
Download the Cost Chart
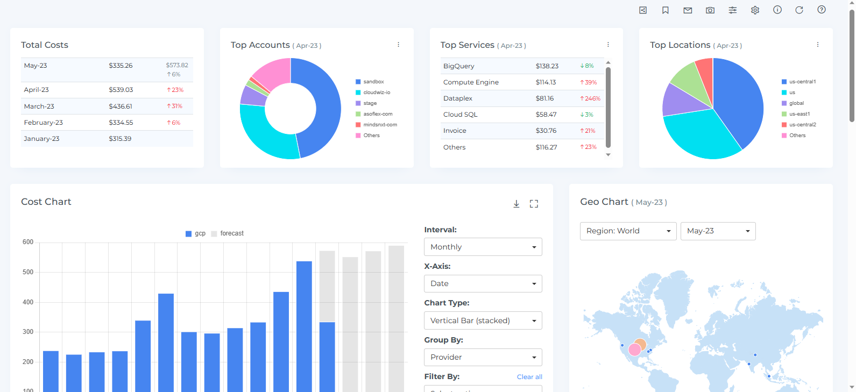[x=517, y=204]
